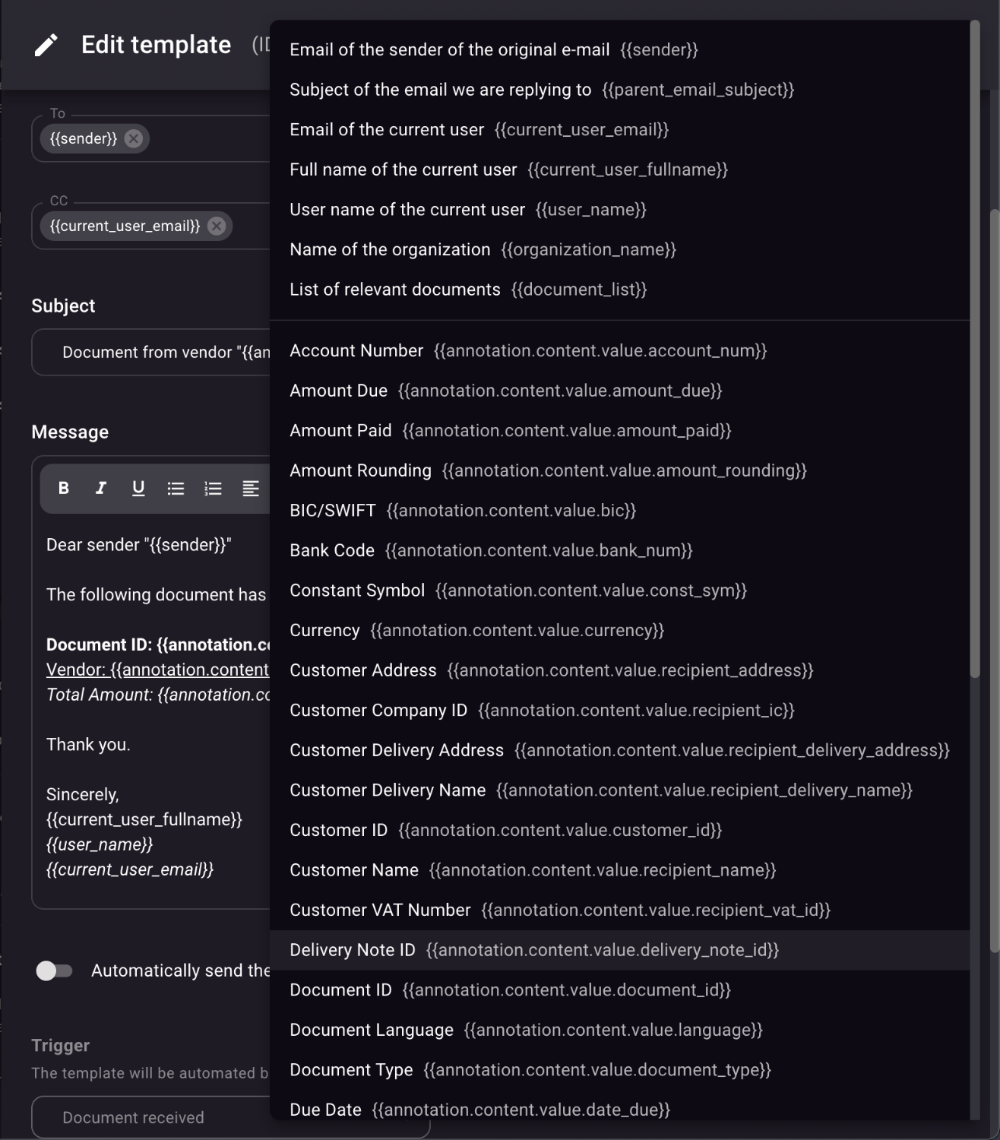
Task: Select Email of the sender variable
Action: (x=619, y=49)
